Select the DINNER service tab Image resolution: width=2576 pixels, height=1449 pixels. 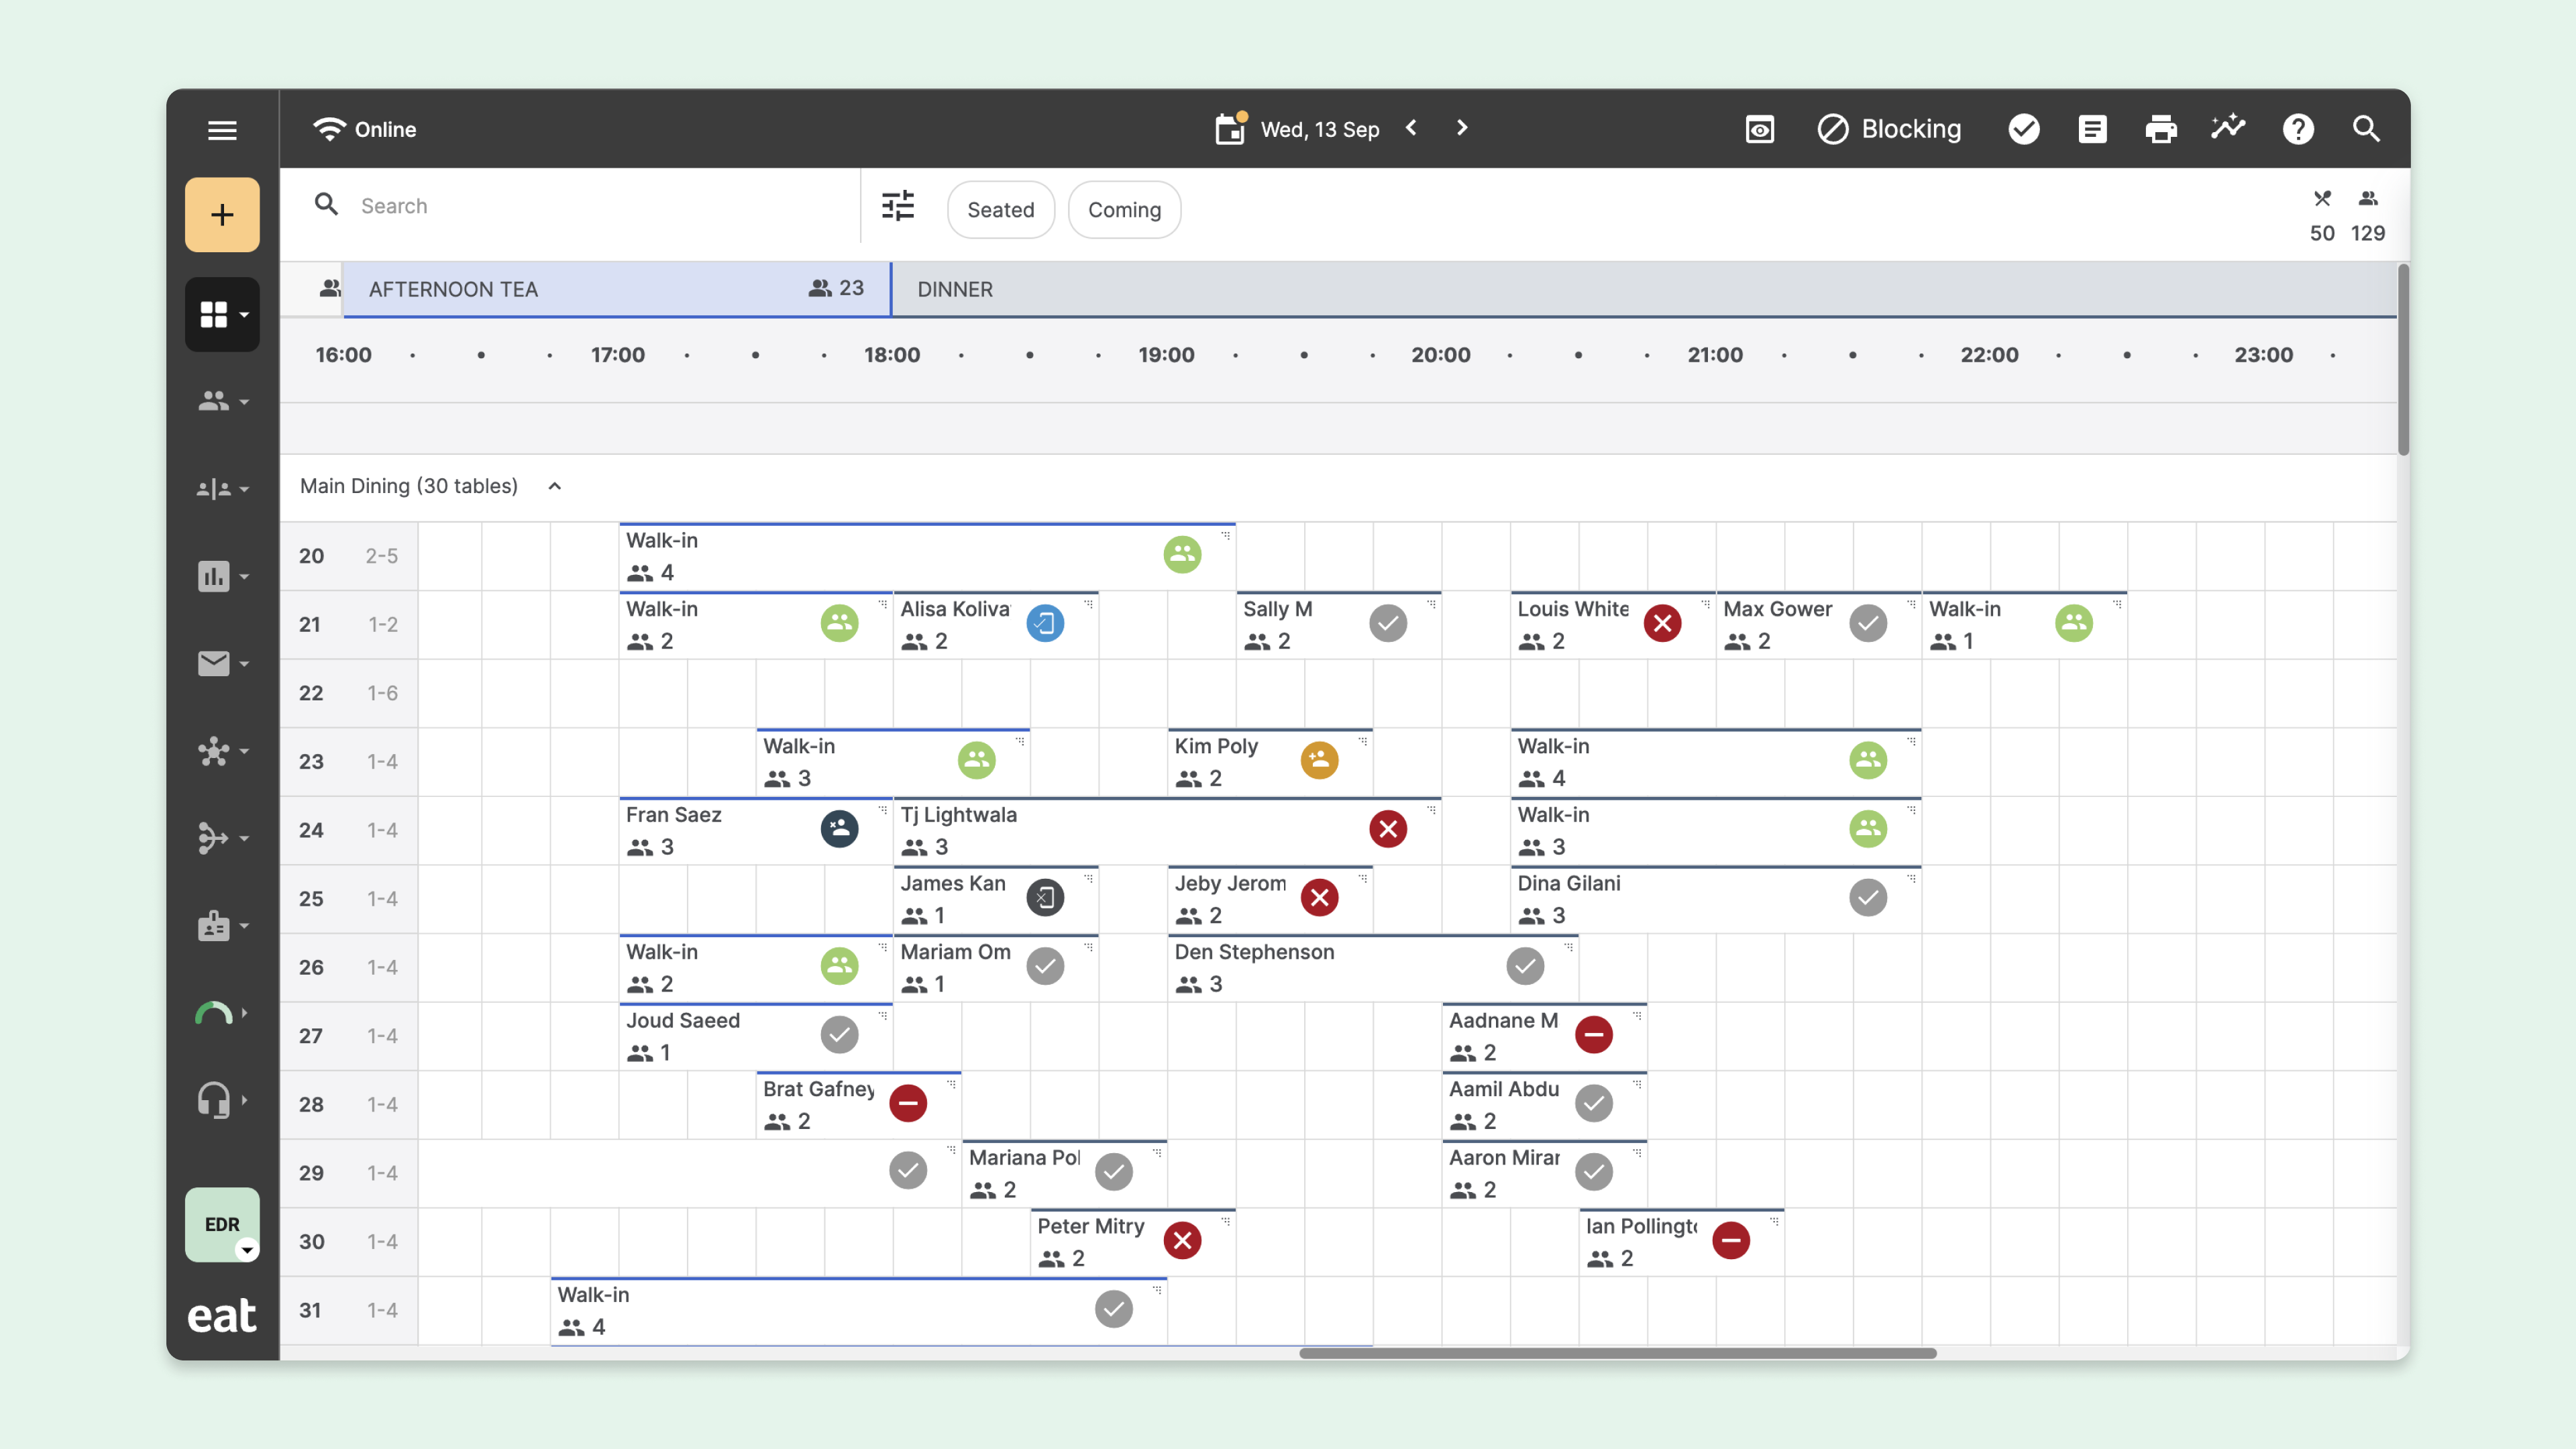click(955, 289)
